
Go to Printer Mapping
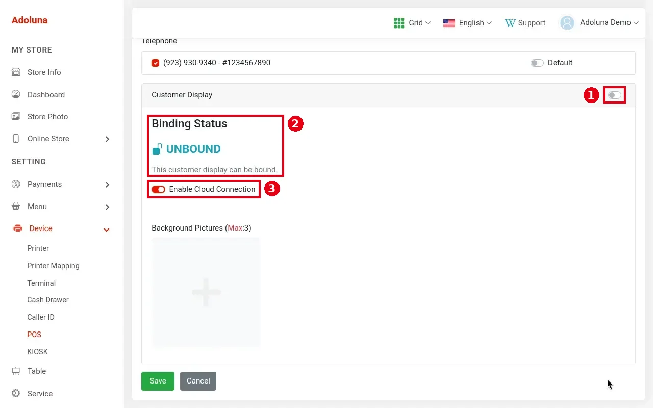[53, 266]
